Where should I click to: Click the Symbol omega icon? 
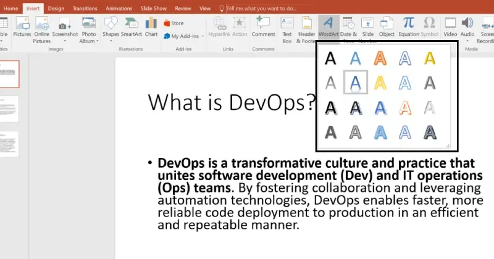click(x=429, y=23)
